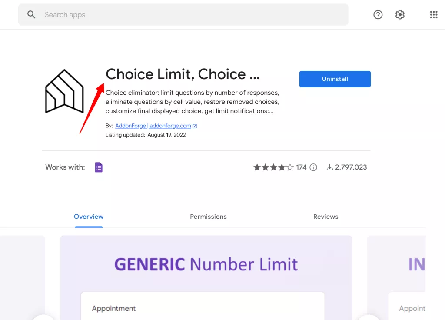This screenshot has height=320, width=445.
Task: Open the settings gear icon
Action: click(x=399, y=14)
